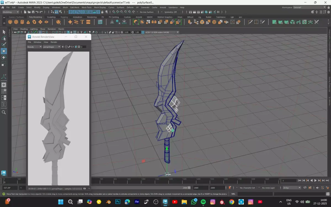Click the viewport gamma value field 1.00
The width and height of the screenshot is (331, 207).
137,32
